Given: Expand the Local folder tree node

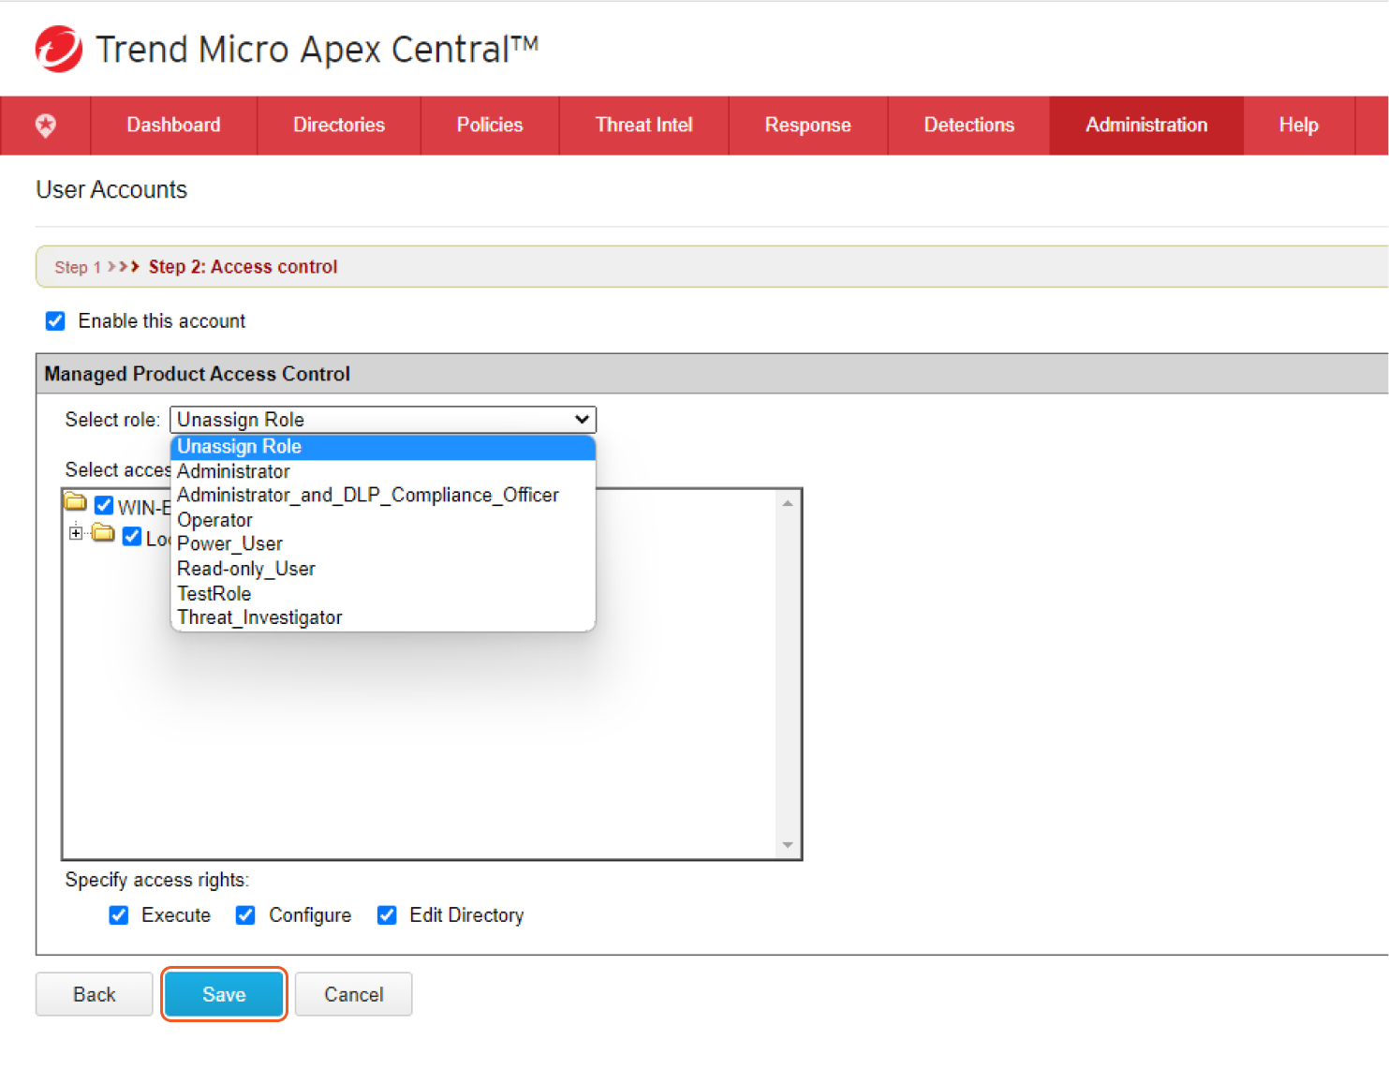Looking at the screenshot, I should coord(76,533).
